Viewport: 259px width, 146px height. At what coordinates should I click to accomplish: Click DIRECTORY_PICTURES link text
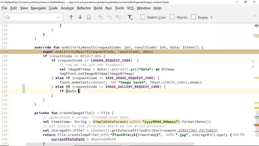(x=197, y=131)
